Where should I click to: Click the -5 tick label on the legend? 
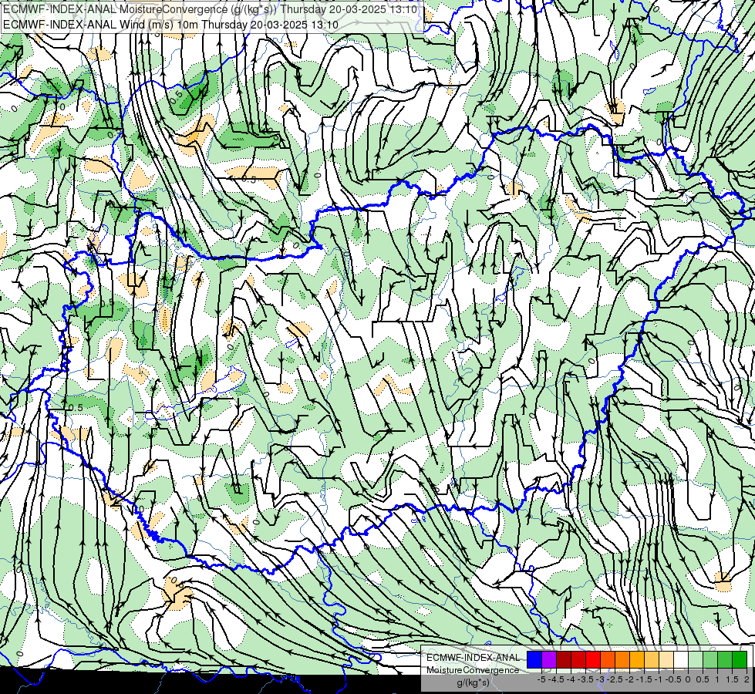pos(541,679)
